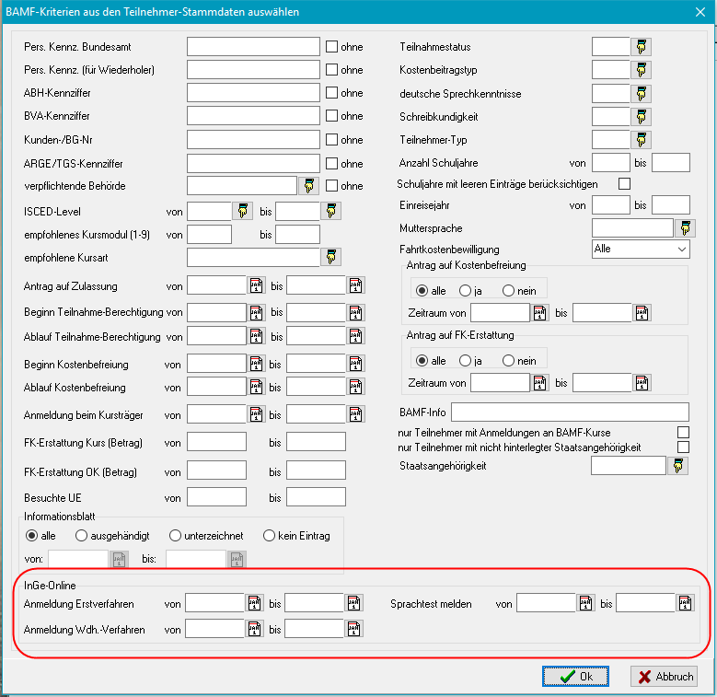Open lookup icon for ISCED-Level bis
This screenshot has height=697, width=717.
pos(331,211)
